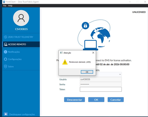The height and width of the screenshot is (117, 148).
Task: Open the Help menu
Action: click(10, 6)
